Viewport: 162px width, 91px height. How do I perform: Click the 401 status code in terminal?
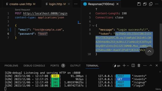[x=55, y=76]
